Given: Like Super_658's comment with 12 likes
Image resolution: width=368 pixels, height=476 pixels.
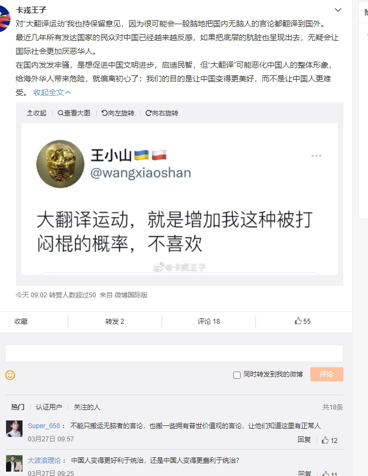Looking at the screenshot, I should (x=330, y=440).
